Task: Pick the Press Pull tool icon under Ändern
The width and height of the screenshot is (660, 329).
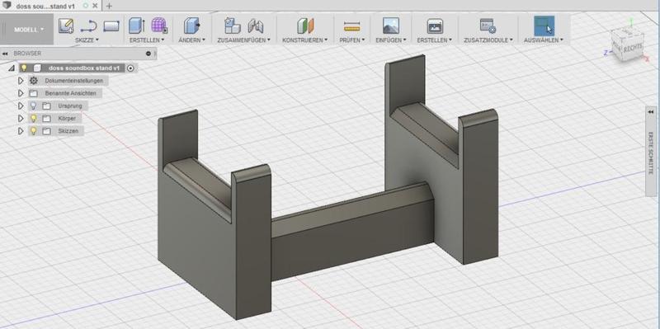Action: point(192,26)
